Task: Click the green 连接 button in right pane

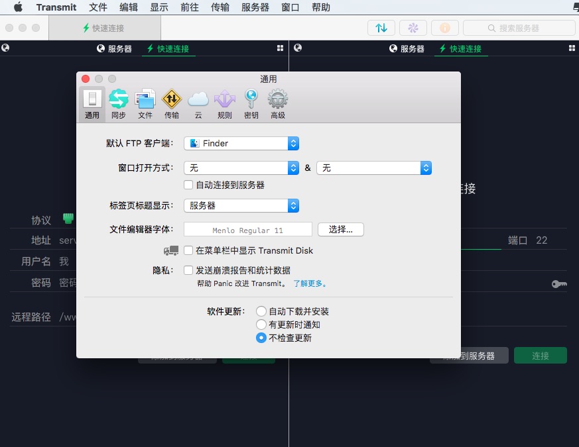Action: [x=541, y=356]
